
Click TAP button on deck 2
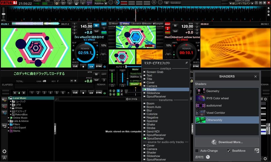click(175, 31)
